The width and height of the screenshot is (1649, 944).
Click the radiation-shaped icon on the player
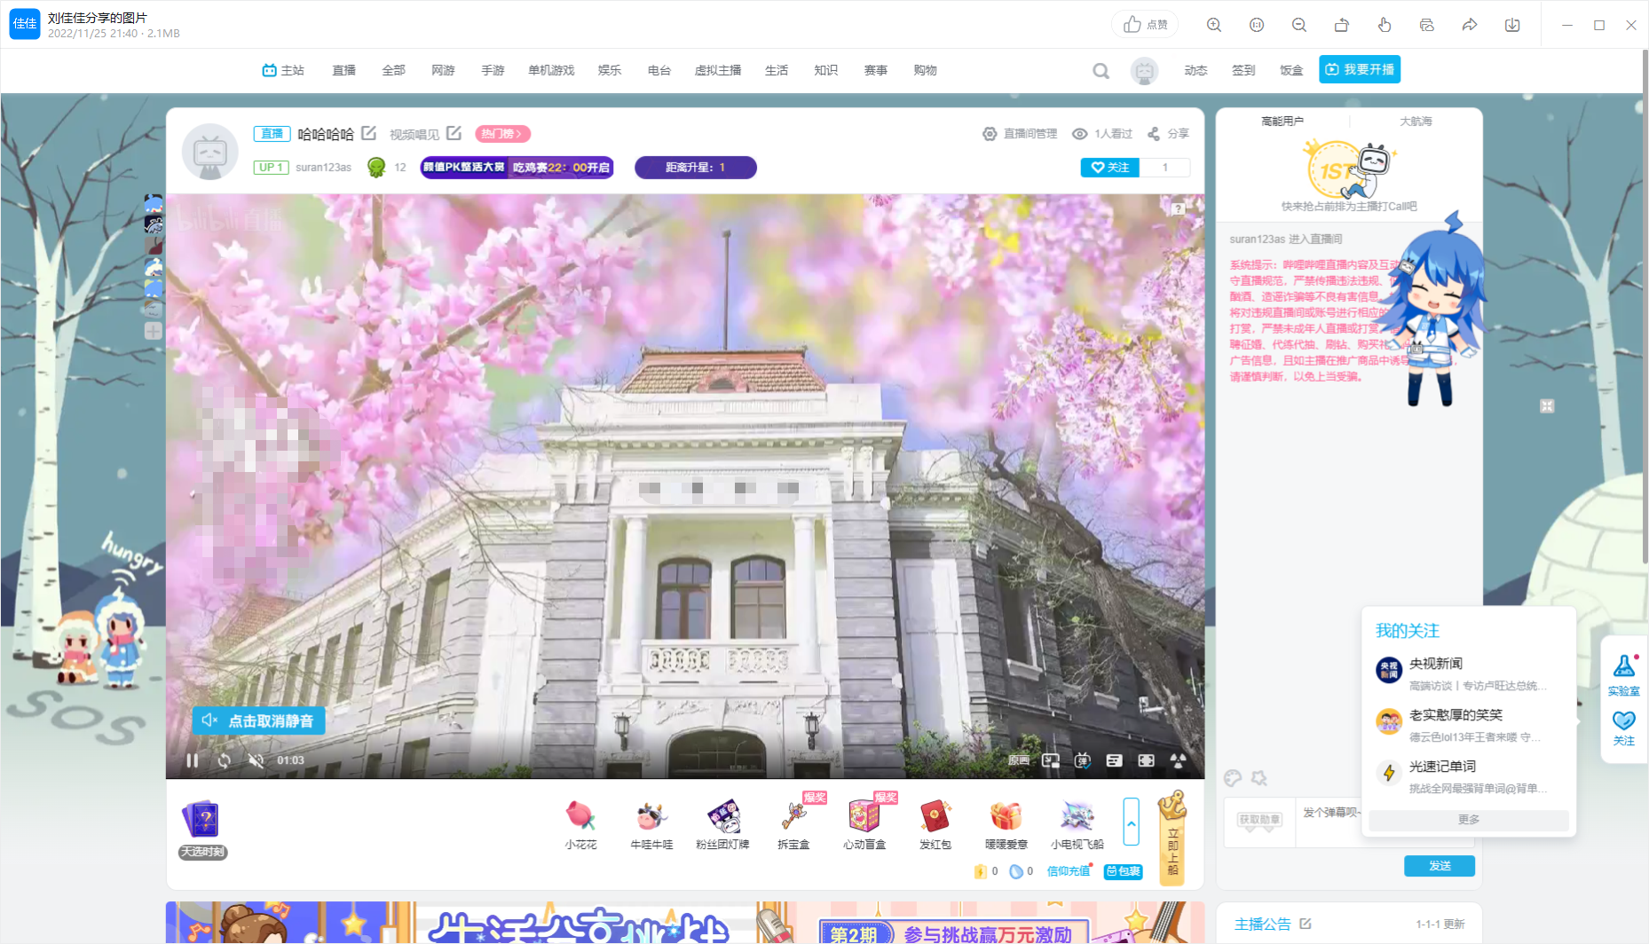click(x=1179, y=760)
